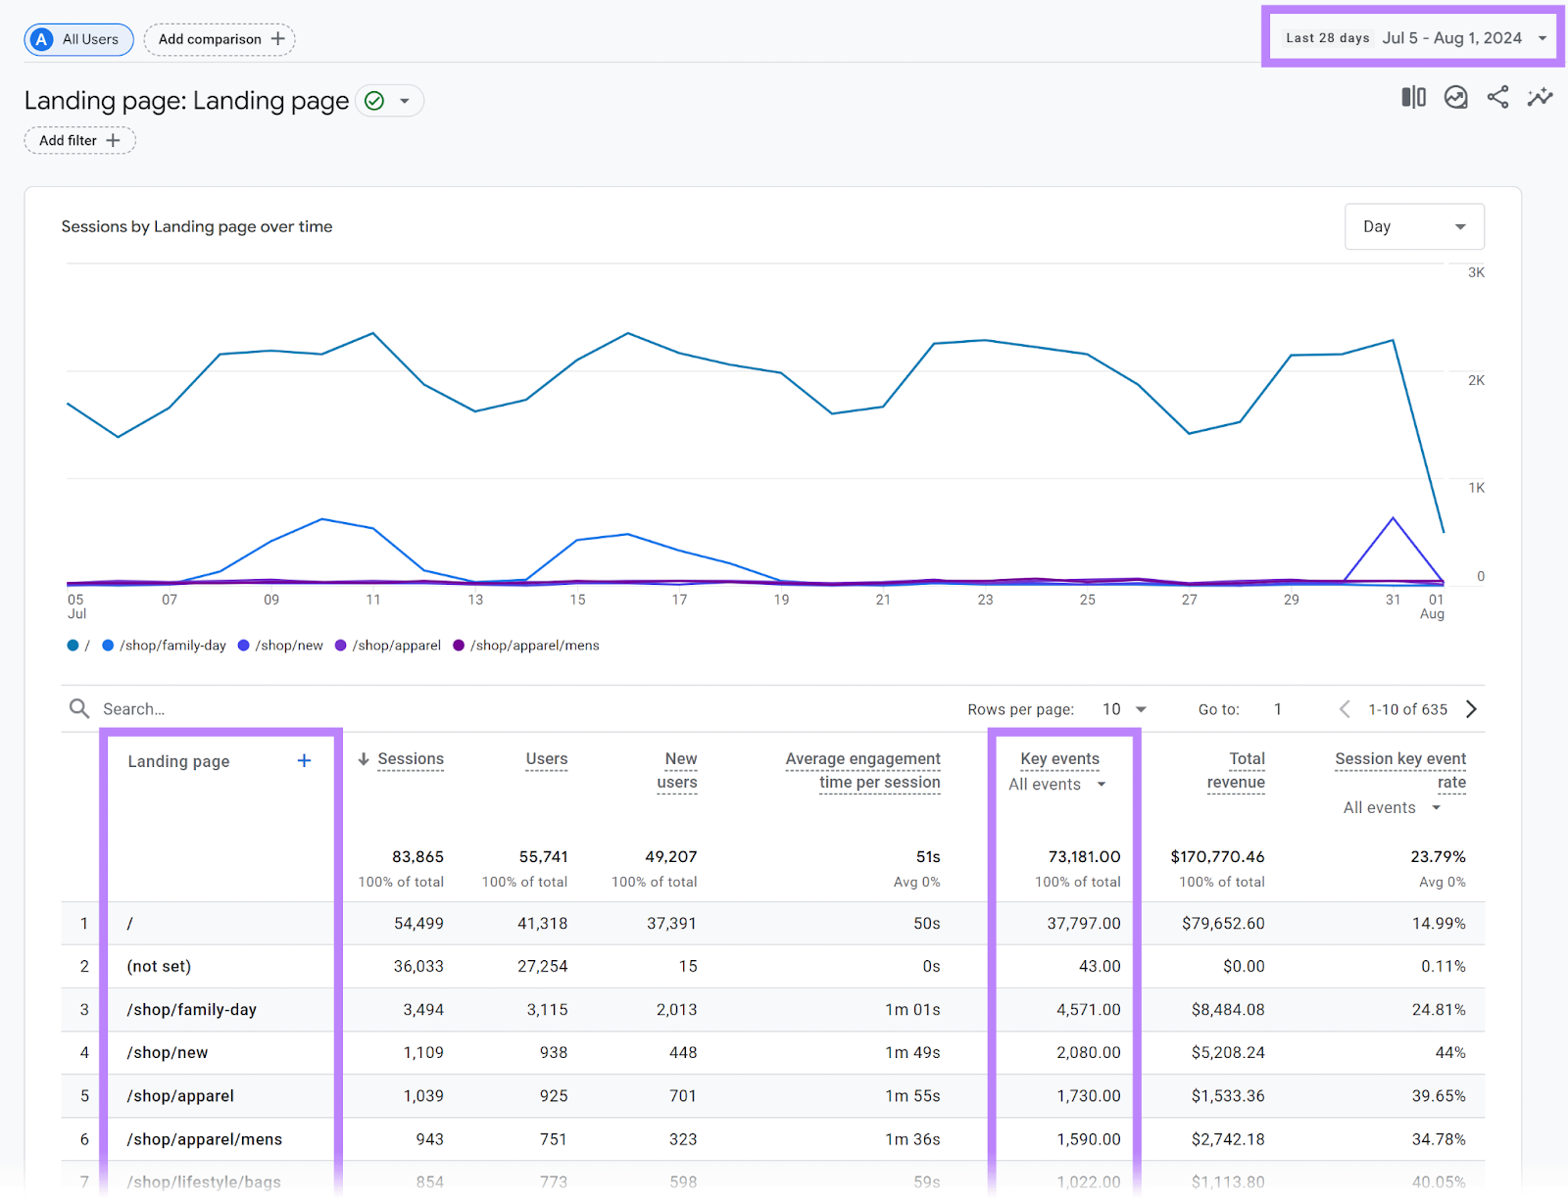Click the Add filter button
Viewport: 1568px width, 1202px height.
point(78,140)
